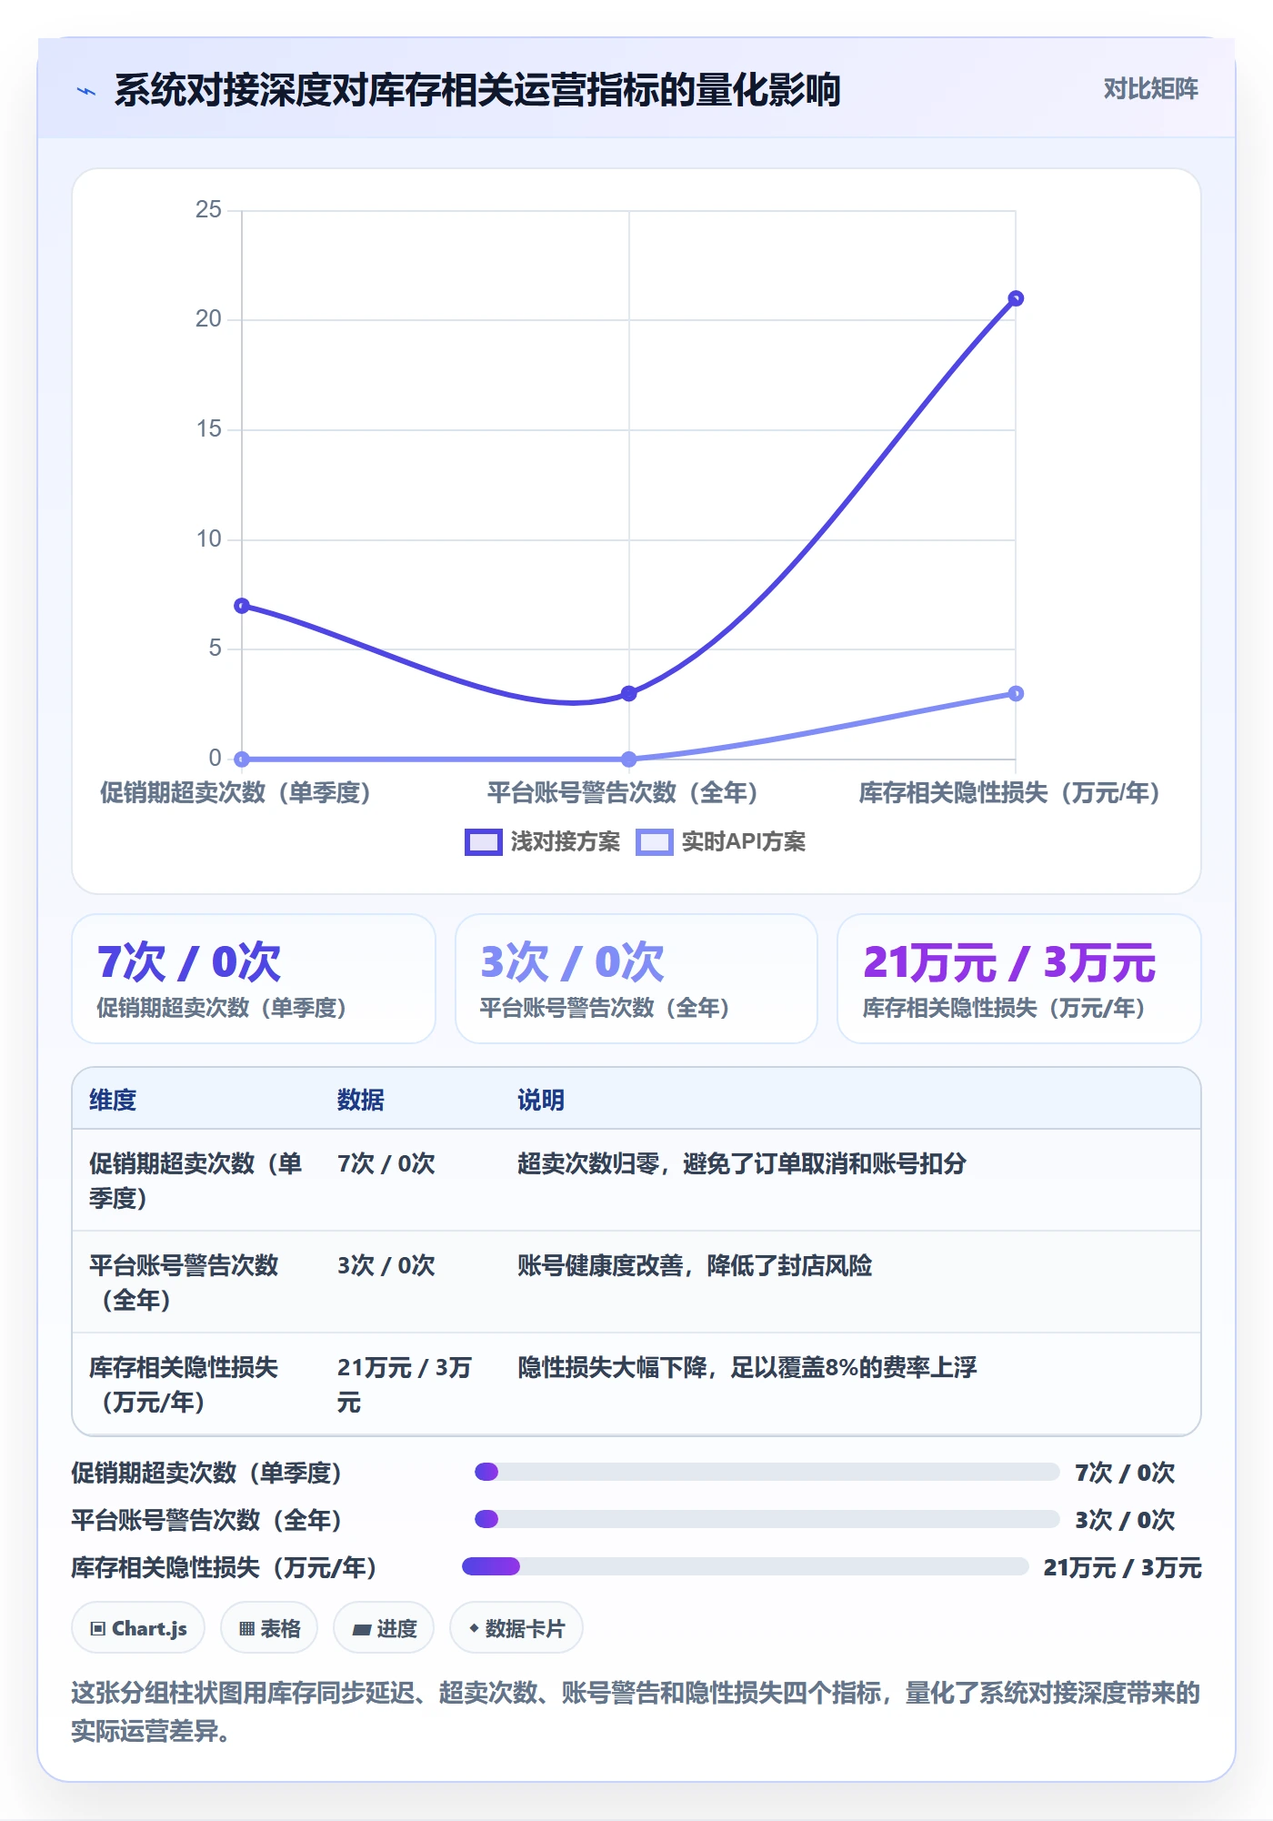Click the 进度 tag chip

[x=384, y=1628]
